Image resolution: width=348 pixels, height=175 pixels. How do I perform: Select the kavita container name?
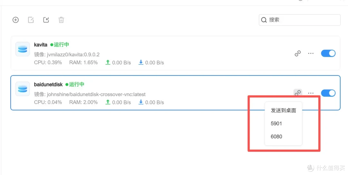coord(41,45)
